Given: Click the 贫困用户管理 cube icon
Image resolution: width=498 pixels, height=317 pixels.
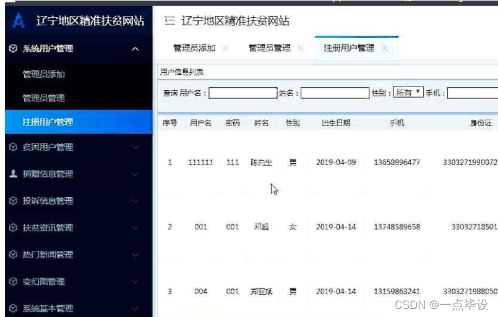Looking at the screenshot, I should [13, 147].
